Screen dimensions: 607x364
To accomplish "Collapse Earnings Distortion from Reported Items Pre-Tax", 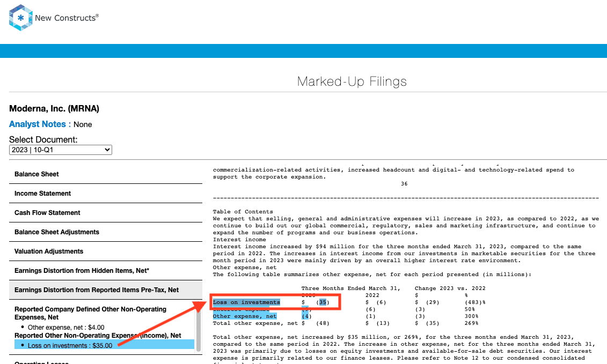I will [x=105, y=290].
